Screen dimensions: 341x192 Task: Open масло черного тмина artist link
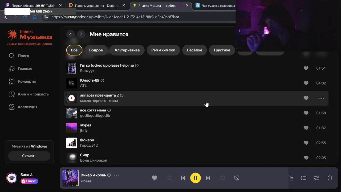coord(99,101)
